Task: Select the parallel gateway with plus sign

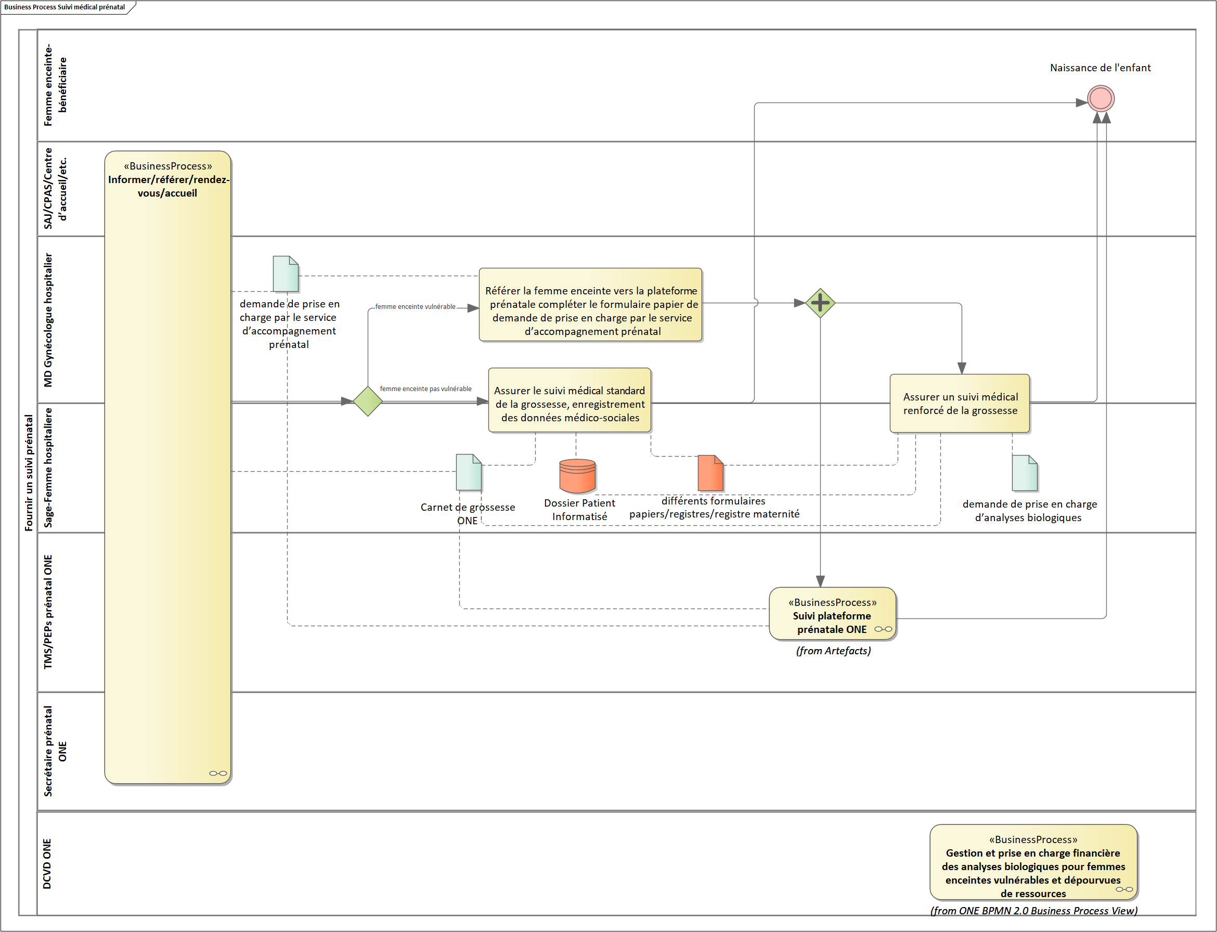Action: pos(820,303)
